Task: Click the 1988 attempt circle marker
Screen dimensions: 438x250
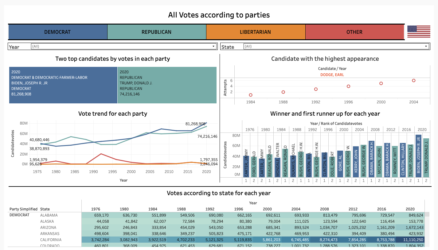Action: (x=283, y=92)
